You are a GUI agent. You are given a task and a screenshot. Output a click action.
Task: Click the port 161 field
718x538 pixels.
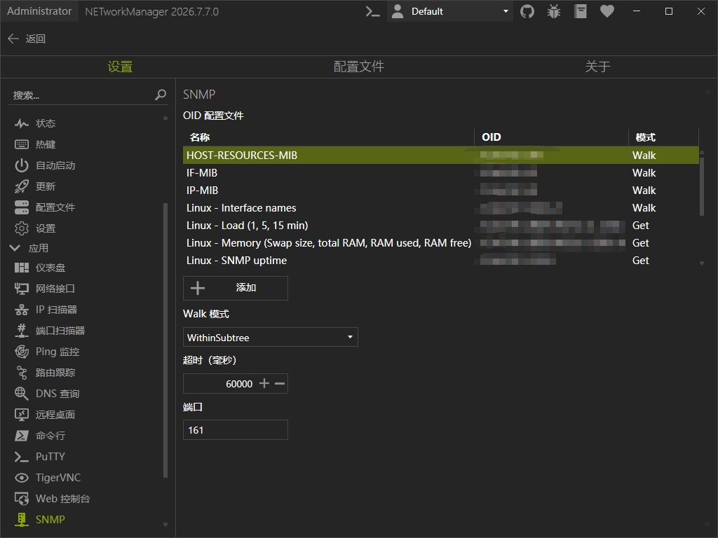point(236,430)
